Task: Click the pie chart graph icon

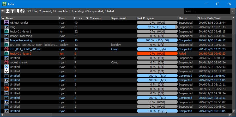Action: (22, 11)
